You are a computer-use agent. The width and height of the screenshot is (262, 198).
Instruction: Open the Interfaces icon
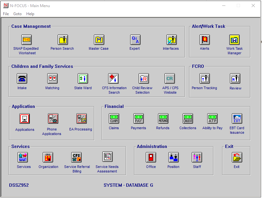(171, 40)
